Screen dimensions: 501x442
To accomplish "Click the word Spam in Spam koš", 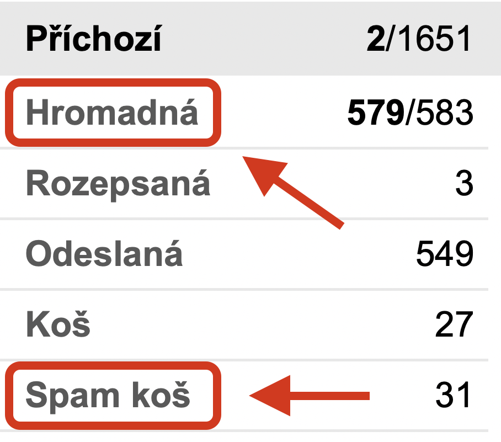I will (62, 395).
